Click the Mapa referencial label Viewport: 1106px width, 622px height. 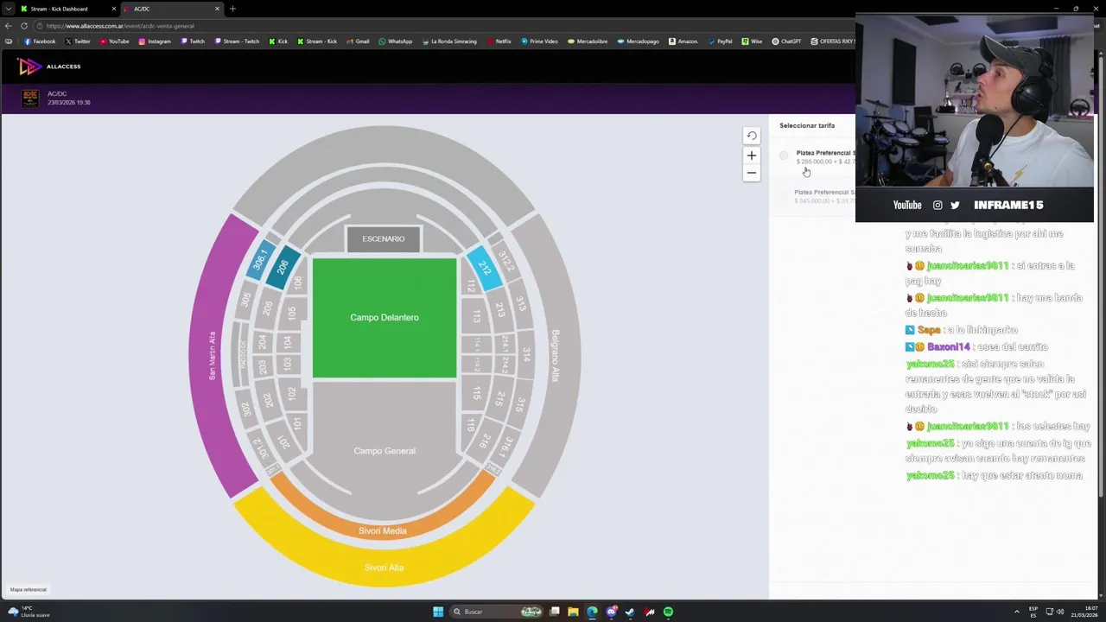pos(28,590)
